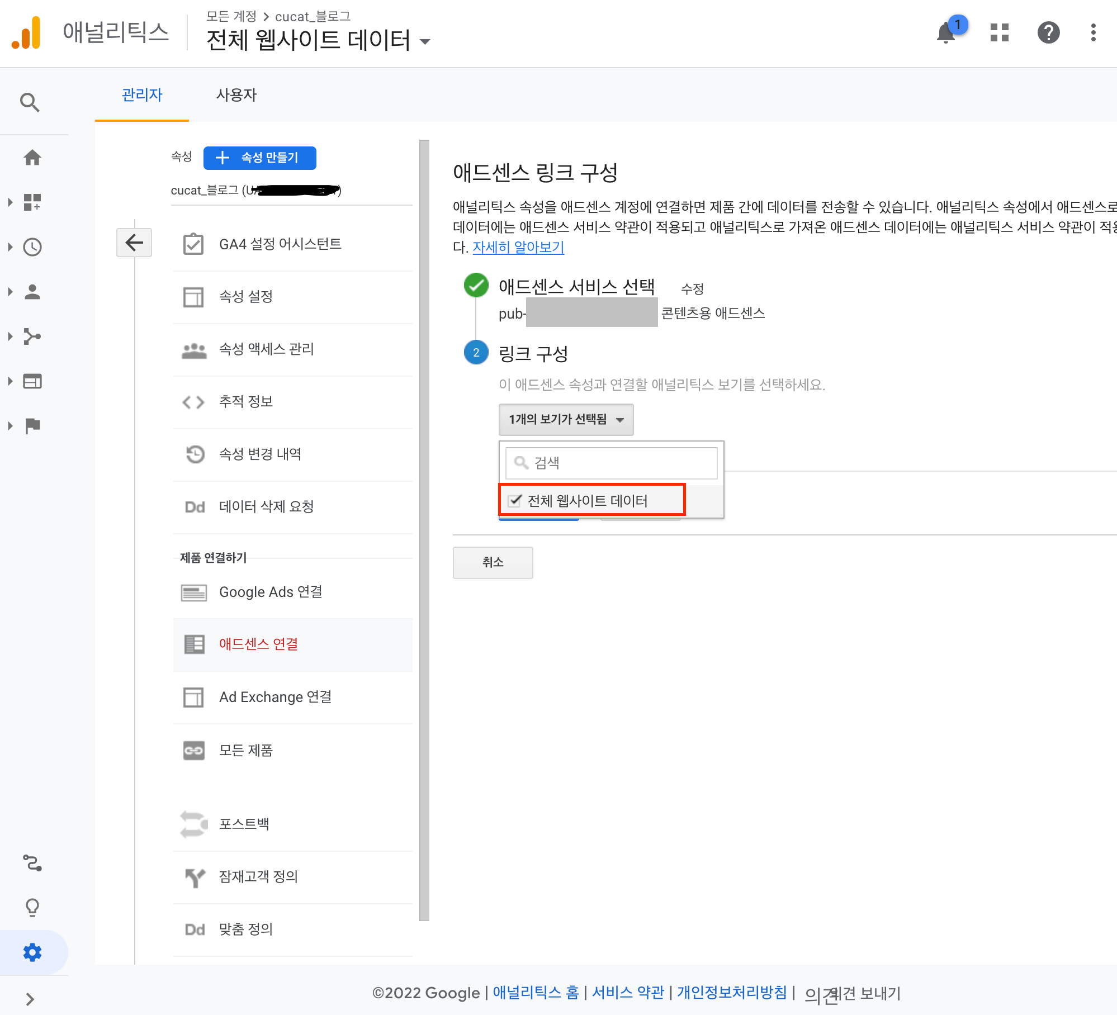
Task: Switch to the 사용자 tab
Action: [236, 95]
